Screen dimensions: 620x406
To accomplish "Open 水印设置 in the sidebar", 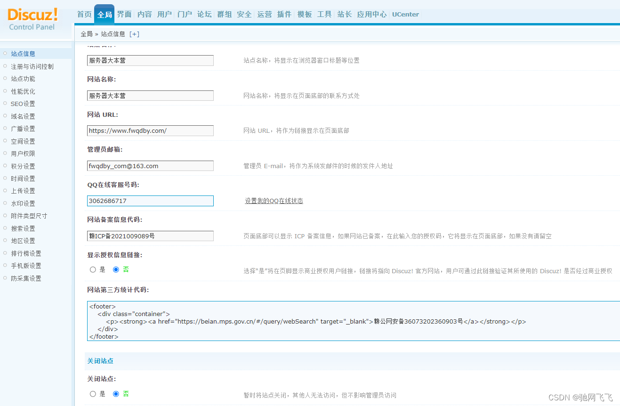I will 23,203.
